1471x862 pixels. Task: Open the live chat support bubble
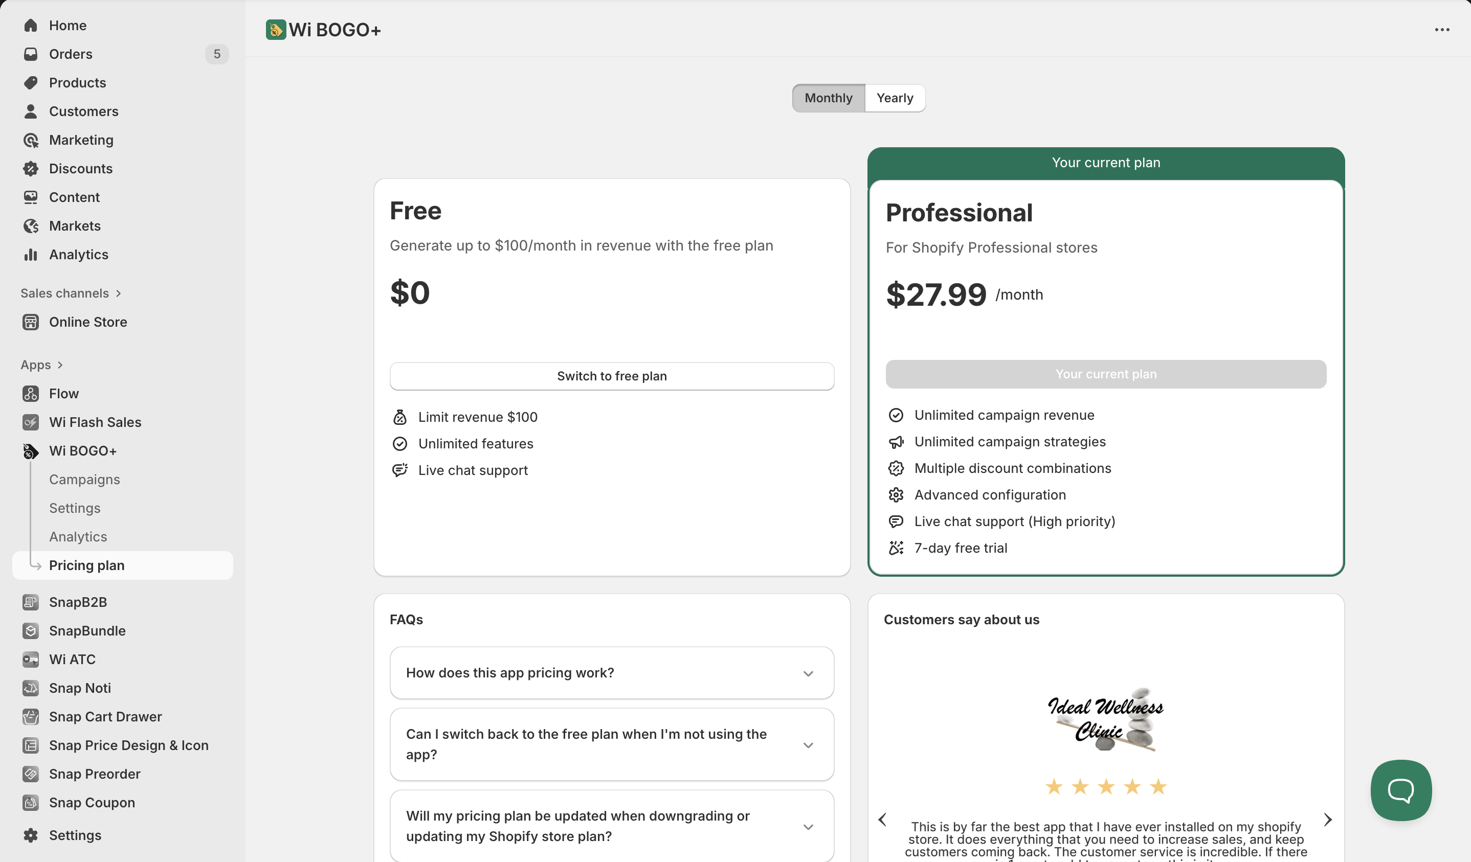tap(1400, 789)
